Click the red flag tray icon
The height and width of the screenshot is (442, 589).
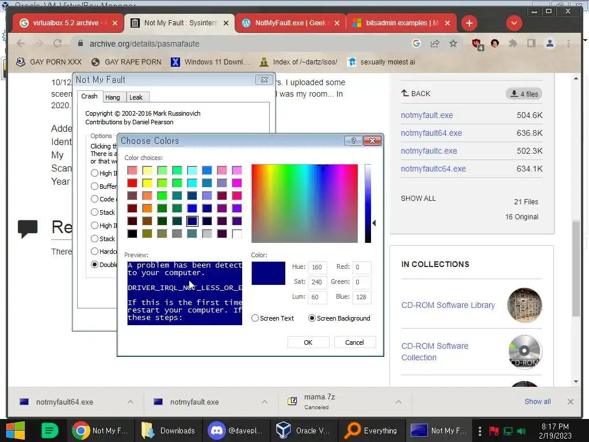[x=494, y=430]
